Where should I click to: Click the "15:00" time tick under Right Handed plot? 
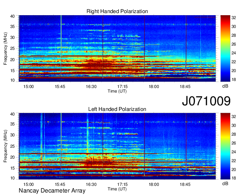coord(29,87)
